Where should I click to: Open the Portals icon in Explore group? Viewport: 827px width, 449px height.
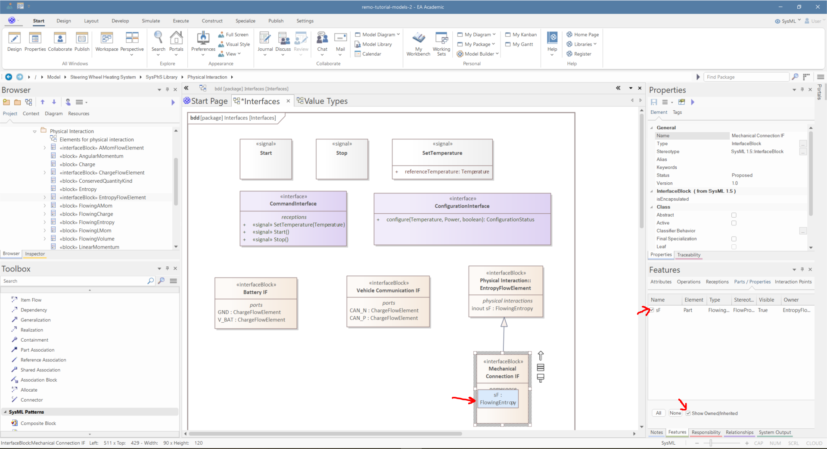(176, 39)
